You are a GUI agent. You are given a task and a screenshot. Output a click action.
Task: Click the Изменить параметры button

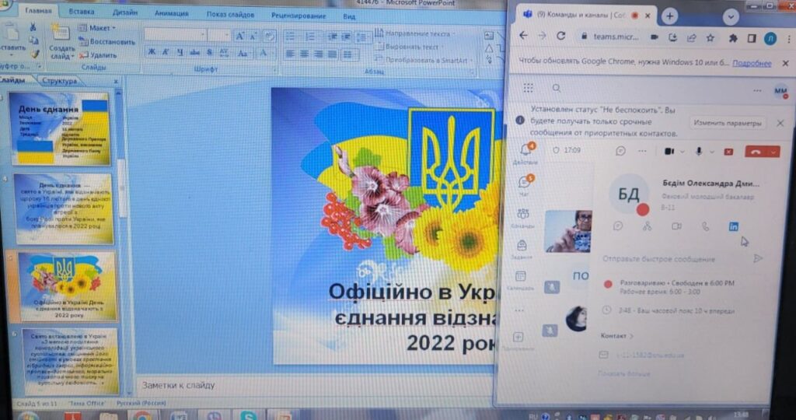(728, 123)
